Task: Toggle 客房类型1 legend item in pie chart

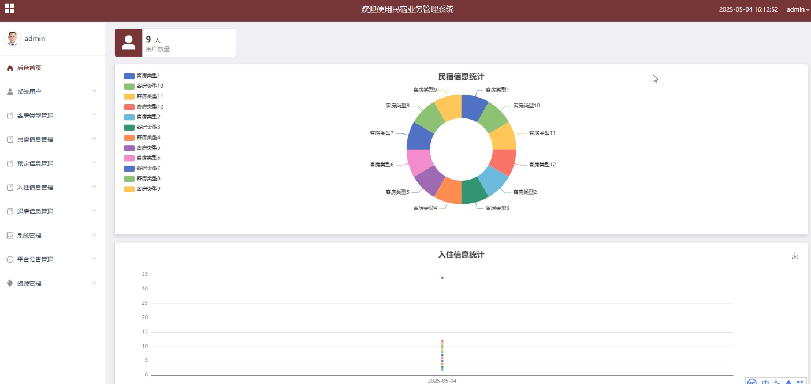Action: (x=143, y=76)
